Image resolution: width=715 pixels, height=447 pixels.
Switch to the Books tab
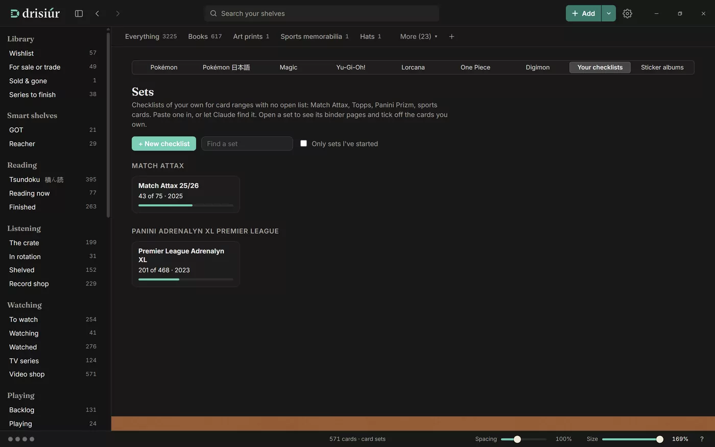[205, 36]
